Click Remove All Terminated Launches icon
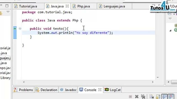This screenshot has height=99, width=177. [143, 97]
